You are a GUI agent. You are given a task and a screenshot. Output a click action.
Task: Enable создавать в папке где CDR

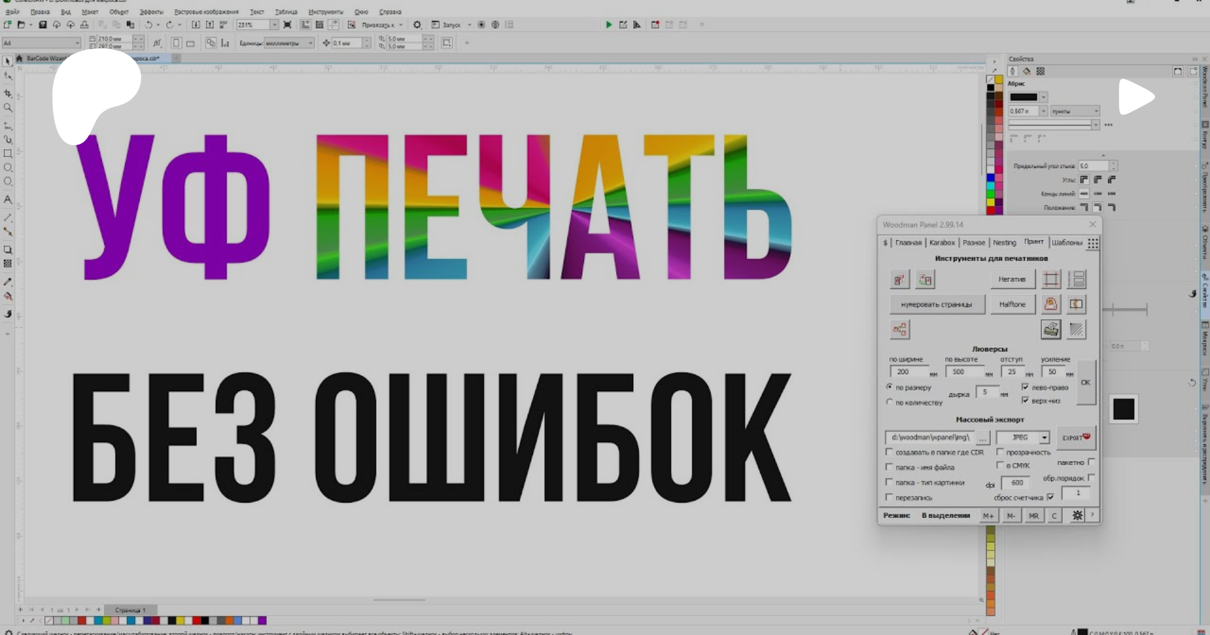[889, 452]
